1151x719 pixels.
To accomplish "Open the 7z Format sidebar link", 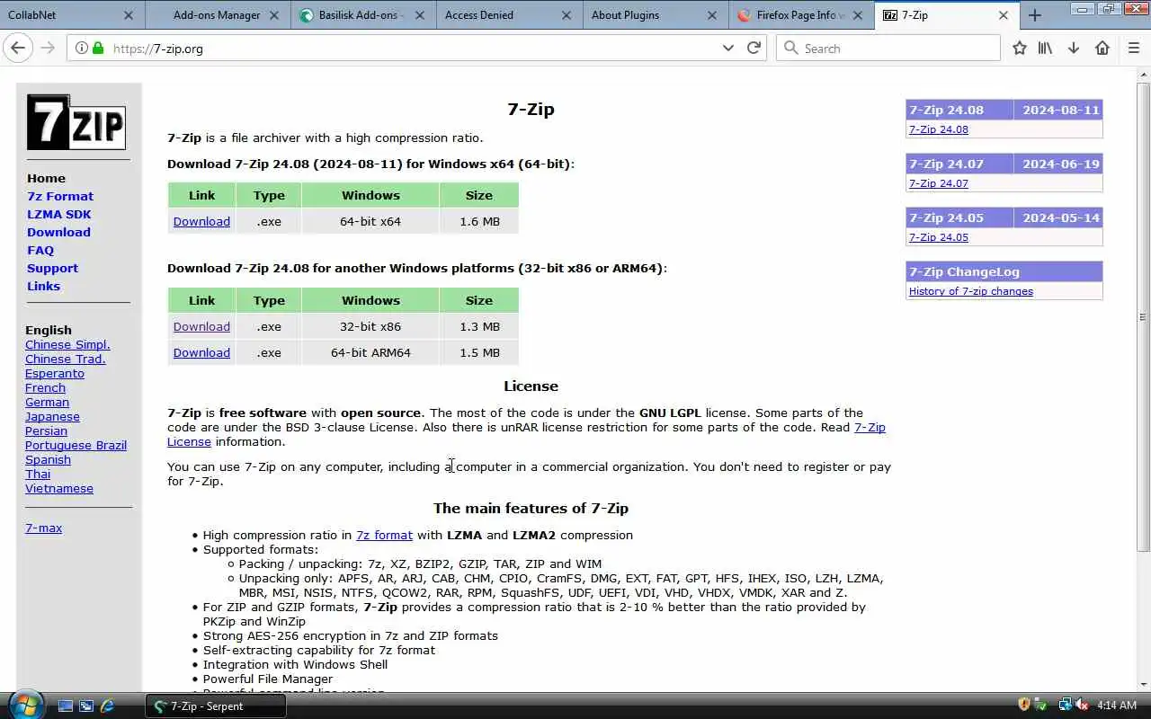I will click(60, 196).
